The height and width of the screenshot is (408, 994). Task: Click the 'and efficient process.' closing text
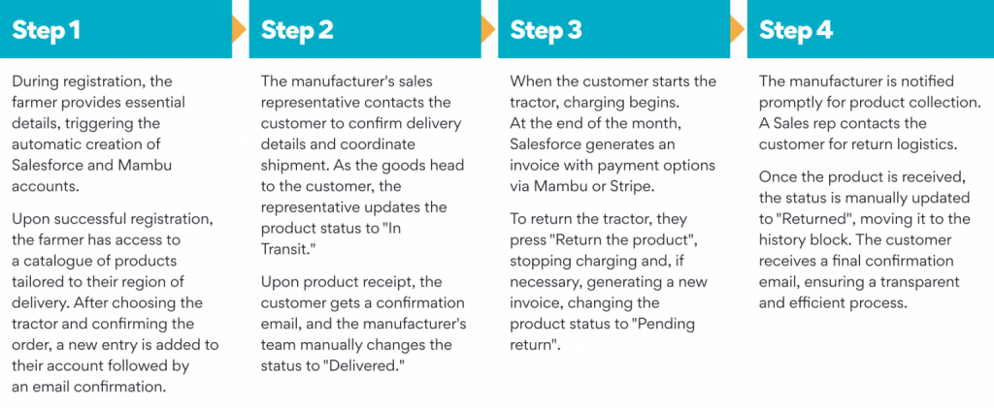pos(831,302)
